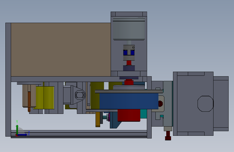The height and width of the screenshot is (152, 234).
Task: Click the "Y" label of the coordinate triad
Action: click(x=17, y=122)
